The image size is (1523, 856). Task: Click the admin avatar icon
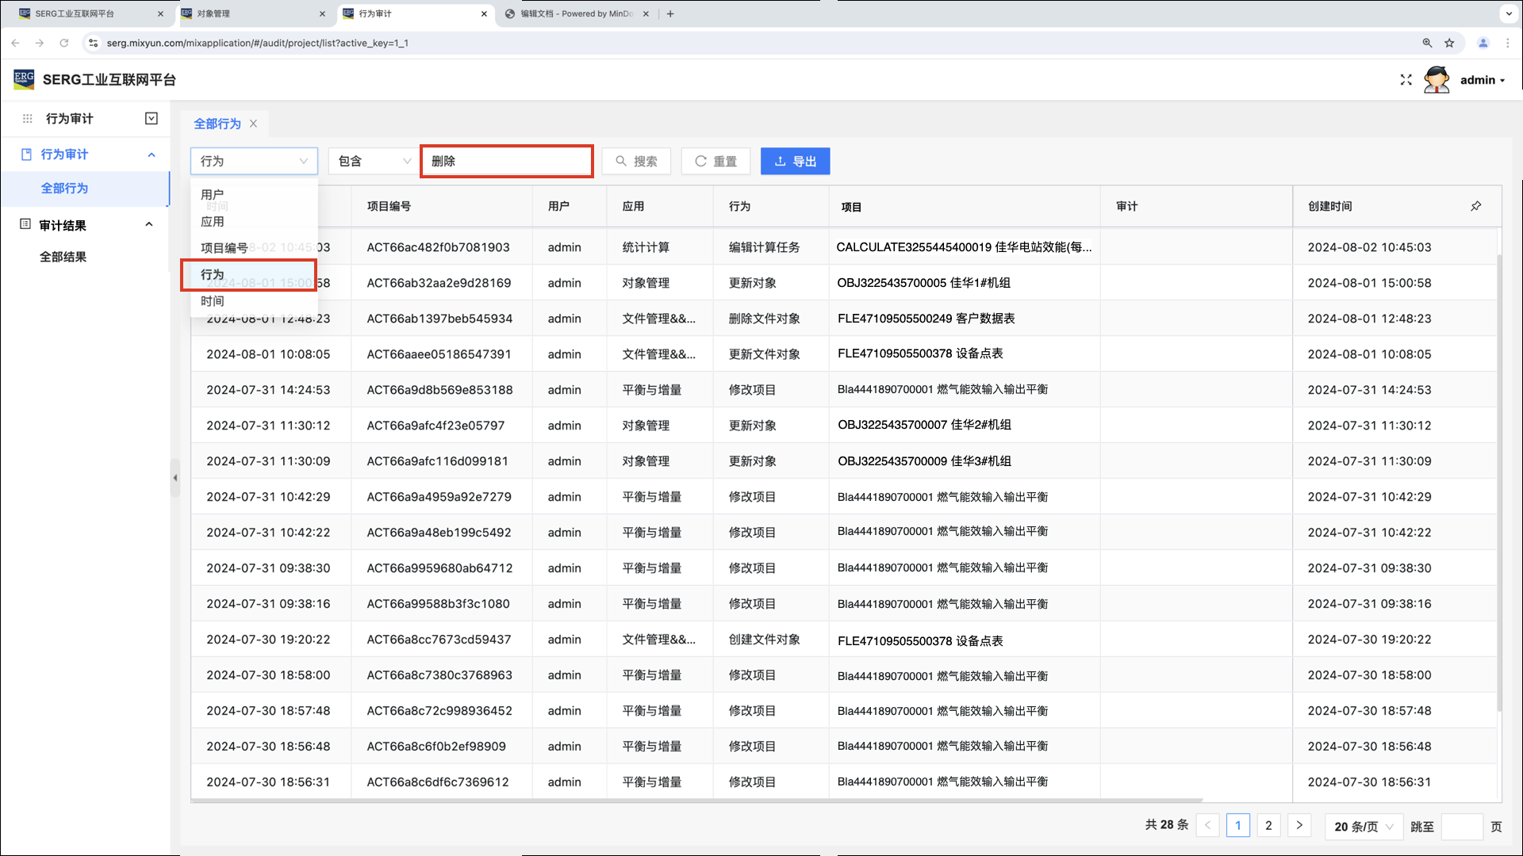point(1437,80)
